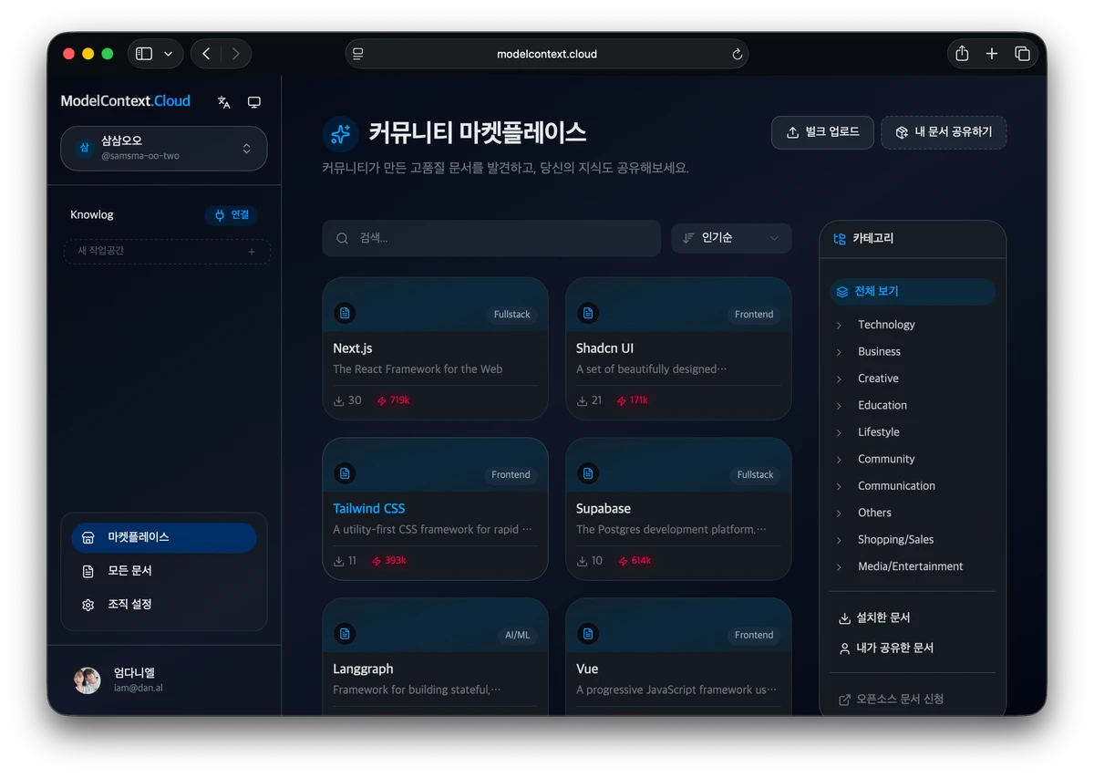The width and height of the screenshot is (1094, 778).
Task: Expand the Business category
Action: click(839, 352)
